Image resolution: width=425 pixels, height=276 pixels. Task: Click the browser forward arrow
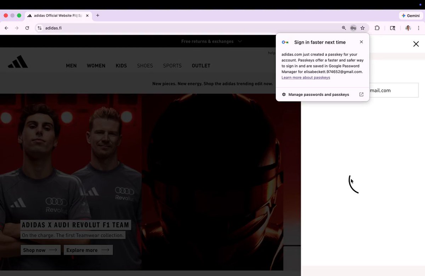tap(17, 28)
